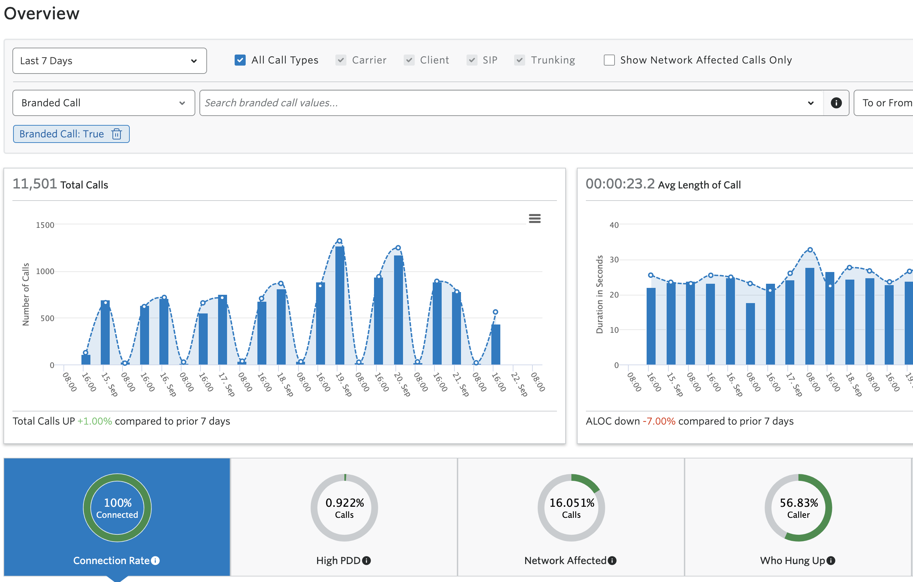Screen dimensions: 913x582
Task: Click the Overview page title
Action: [x=42, y=13]
